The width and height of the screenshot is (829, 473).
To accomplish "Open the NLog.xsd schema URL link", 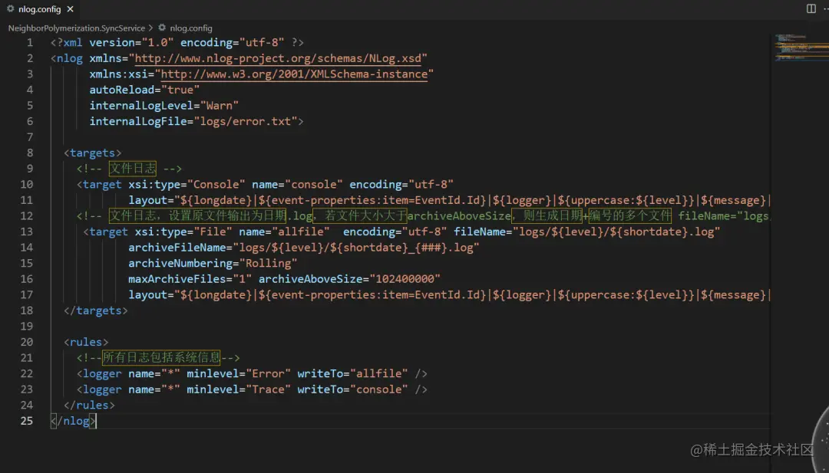I will tap(278, 58).
